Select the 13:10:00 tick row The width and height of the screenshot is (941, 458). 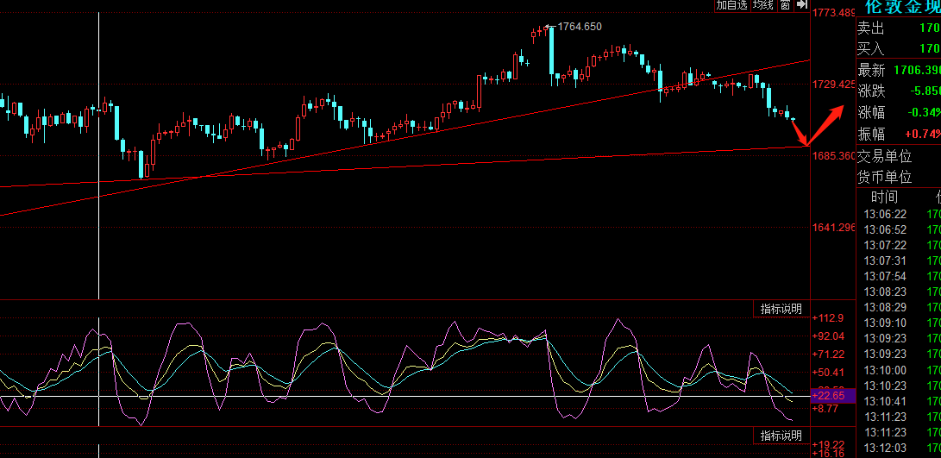[x=899, y=370]
